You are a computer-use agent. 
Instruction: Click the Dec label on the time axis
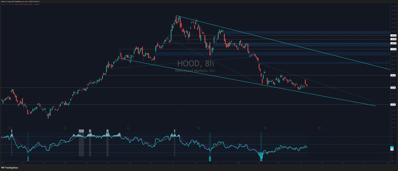(x=216, y=163)
